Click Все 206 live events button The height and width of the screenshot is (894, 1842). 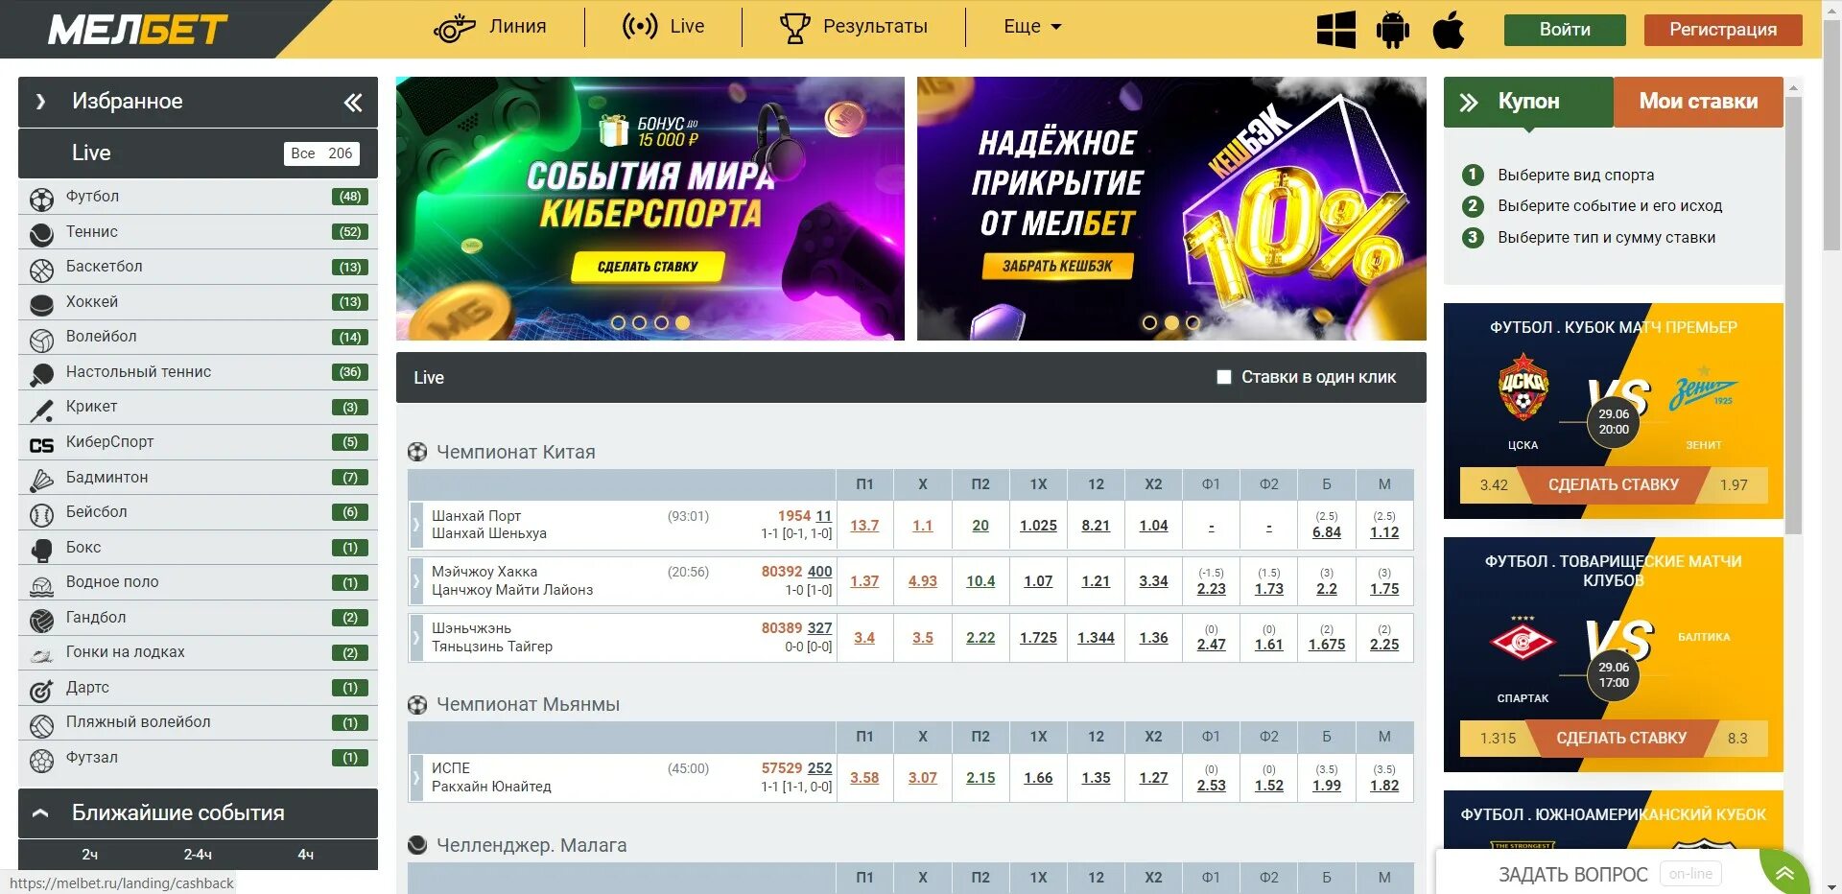pyautogui.click(x=321, y=153)
